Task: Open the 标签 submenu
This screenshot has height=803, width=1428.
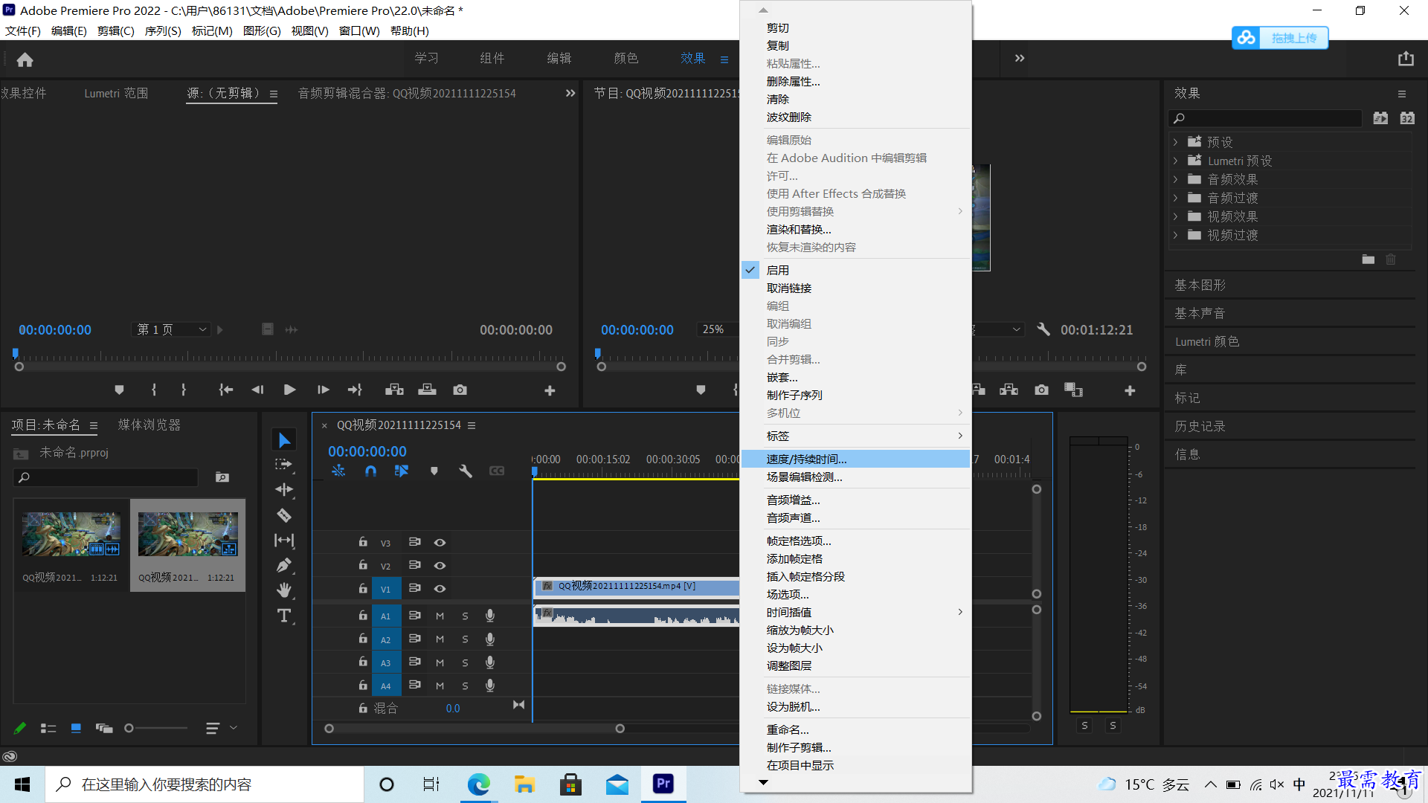Action: (855, 436)
